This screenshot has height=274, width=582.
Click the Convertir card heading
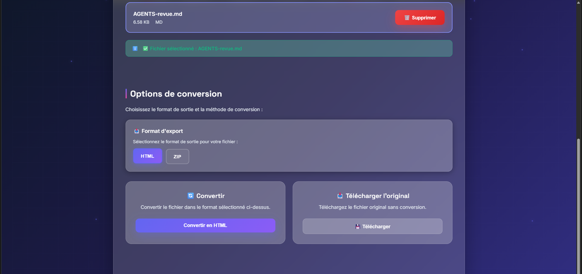click(211, 196)
